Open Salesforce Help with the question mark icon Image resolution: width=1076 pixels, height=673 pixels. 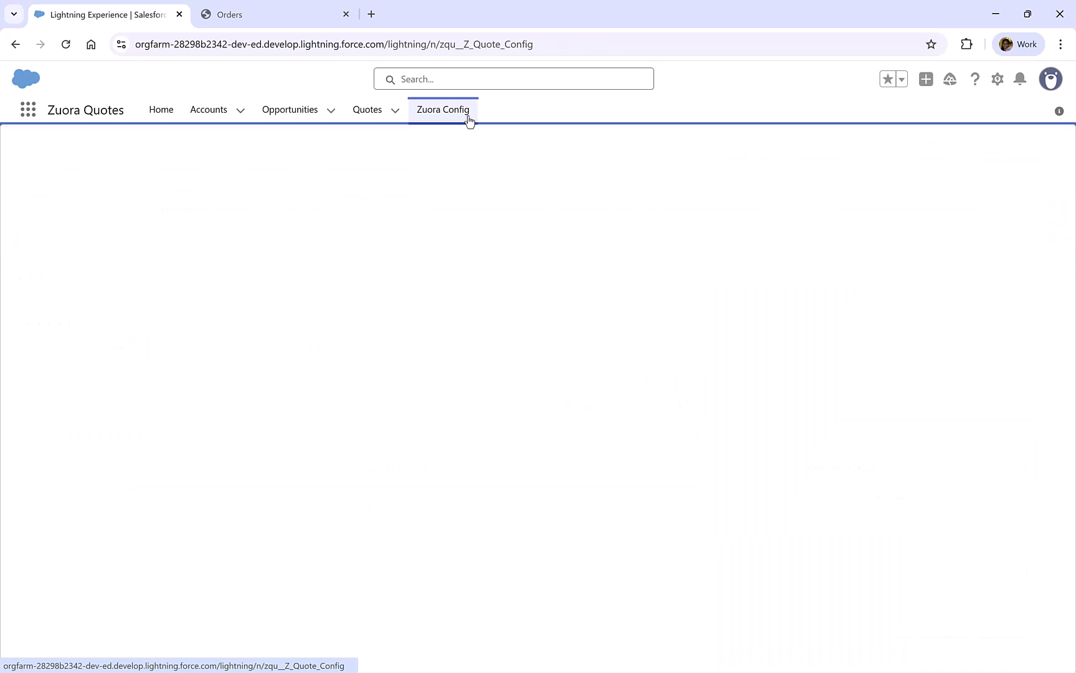point(975,79)
